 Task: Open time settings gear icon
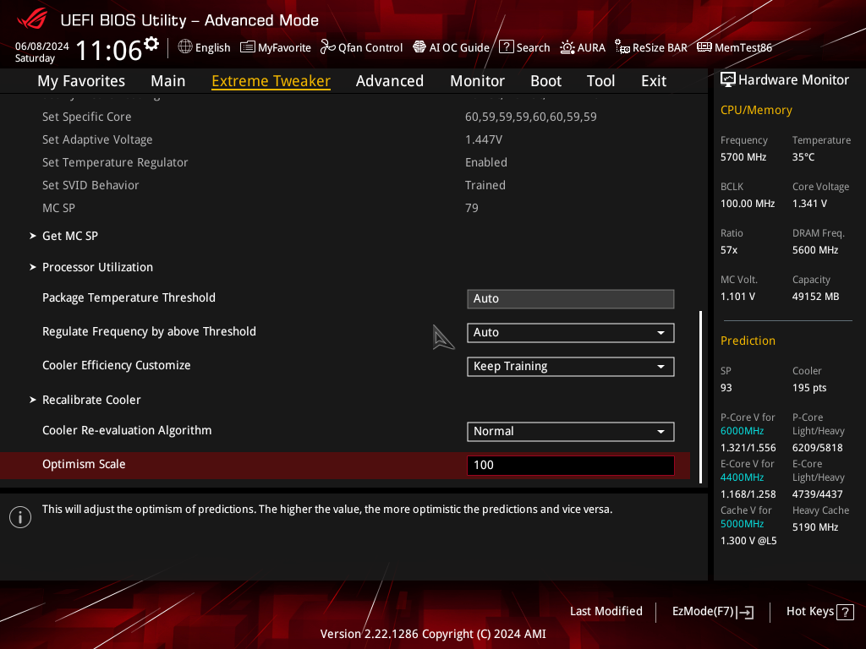[x=151, y=44]
